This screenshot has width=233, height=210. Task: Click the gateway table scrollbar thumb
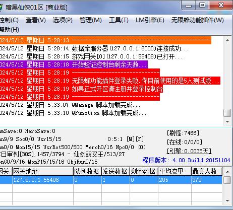(x=227, y=180)
